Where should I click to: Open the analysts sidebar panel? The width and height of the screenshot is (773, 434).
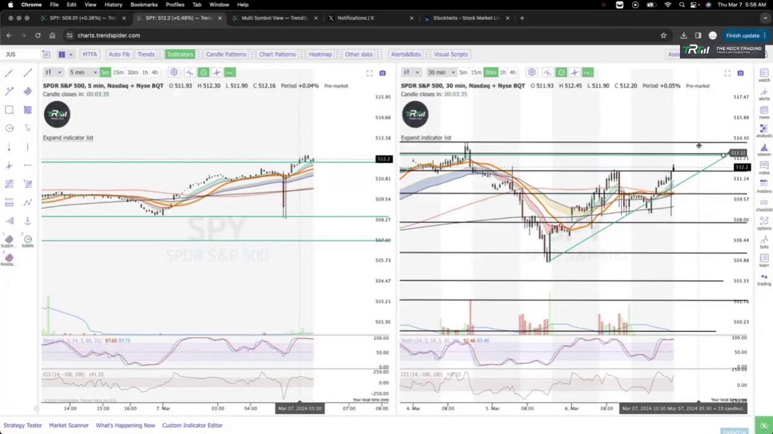click(x=764, y=131)
